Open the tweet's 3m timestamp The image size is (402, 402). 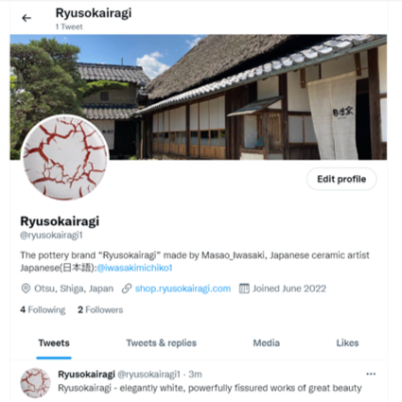(195, 375)
